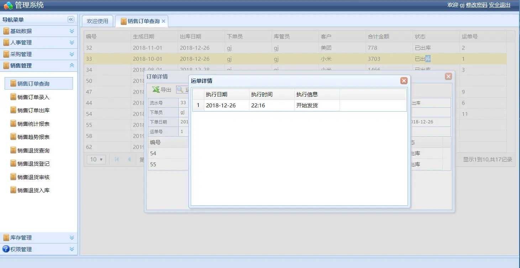Click the 基础数据 accordion folder icon
The height and width of the screenshot is (268, 520).
[6, 31]
